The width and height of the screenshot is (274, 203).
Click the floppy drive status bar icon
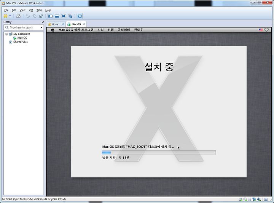(x=250, y=199)
